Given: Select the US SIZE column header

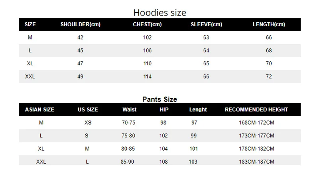Looking at the screenshot, I should click(88, 110).
